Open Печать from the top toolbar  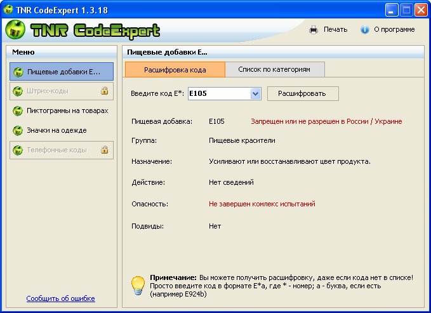335,29
